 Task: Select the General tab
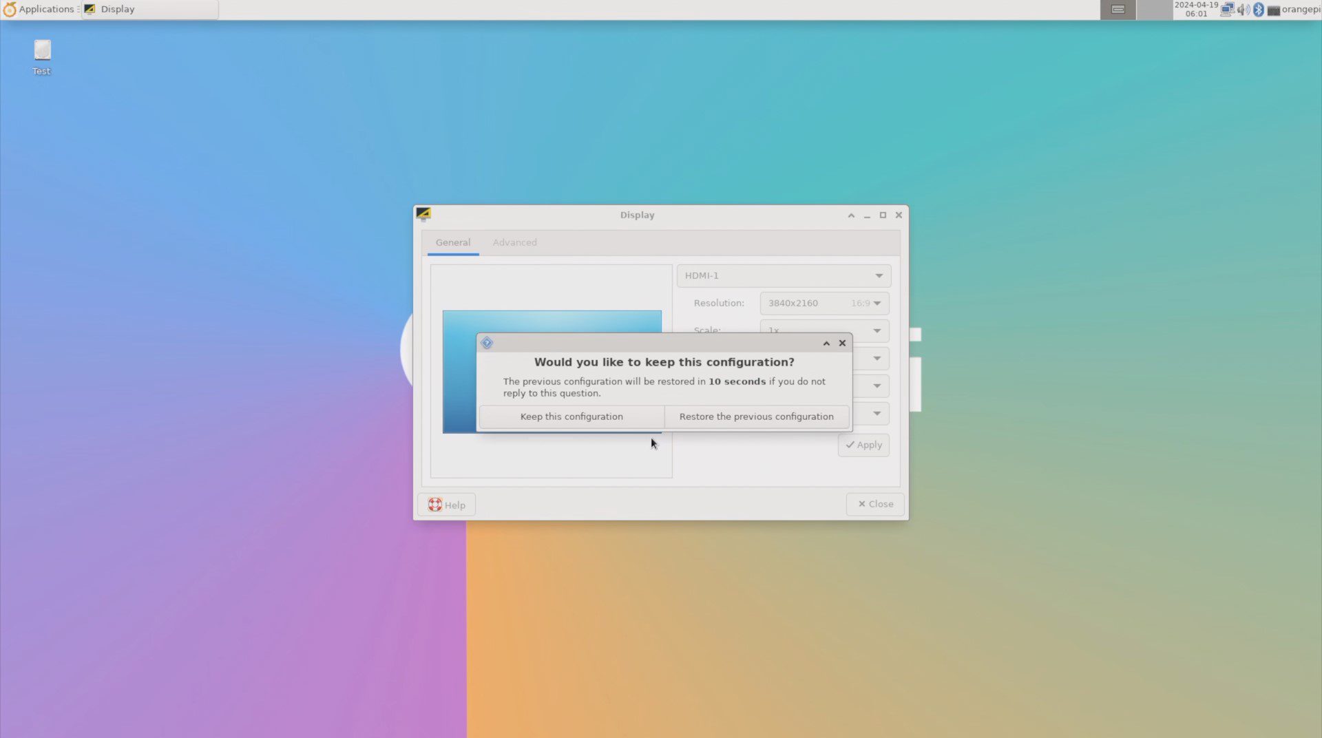(452, 242)
